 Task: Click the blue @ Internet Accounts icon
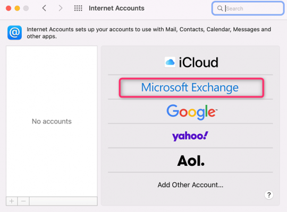click(x=15, y=33)
